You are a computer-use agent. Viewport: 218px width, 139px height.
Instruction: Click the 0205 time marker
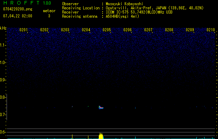tap(107, 30)
